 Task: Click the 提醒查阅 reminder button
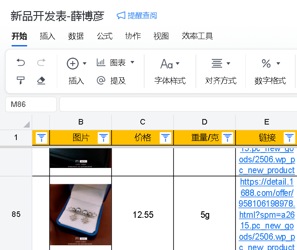137,16
